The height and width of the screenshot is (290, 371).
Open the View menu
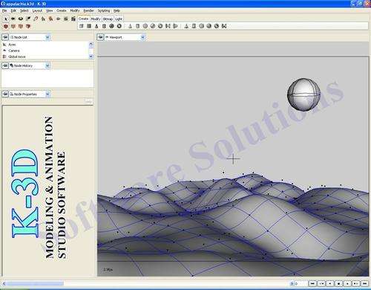tap(50, 10)
